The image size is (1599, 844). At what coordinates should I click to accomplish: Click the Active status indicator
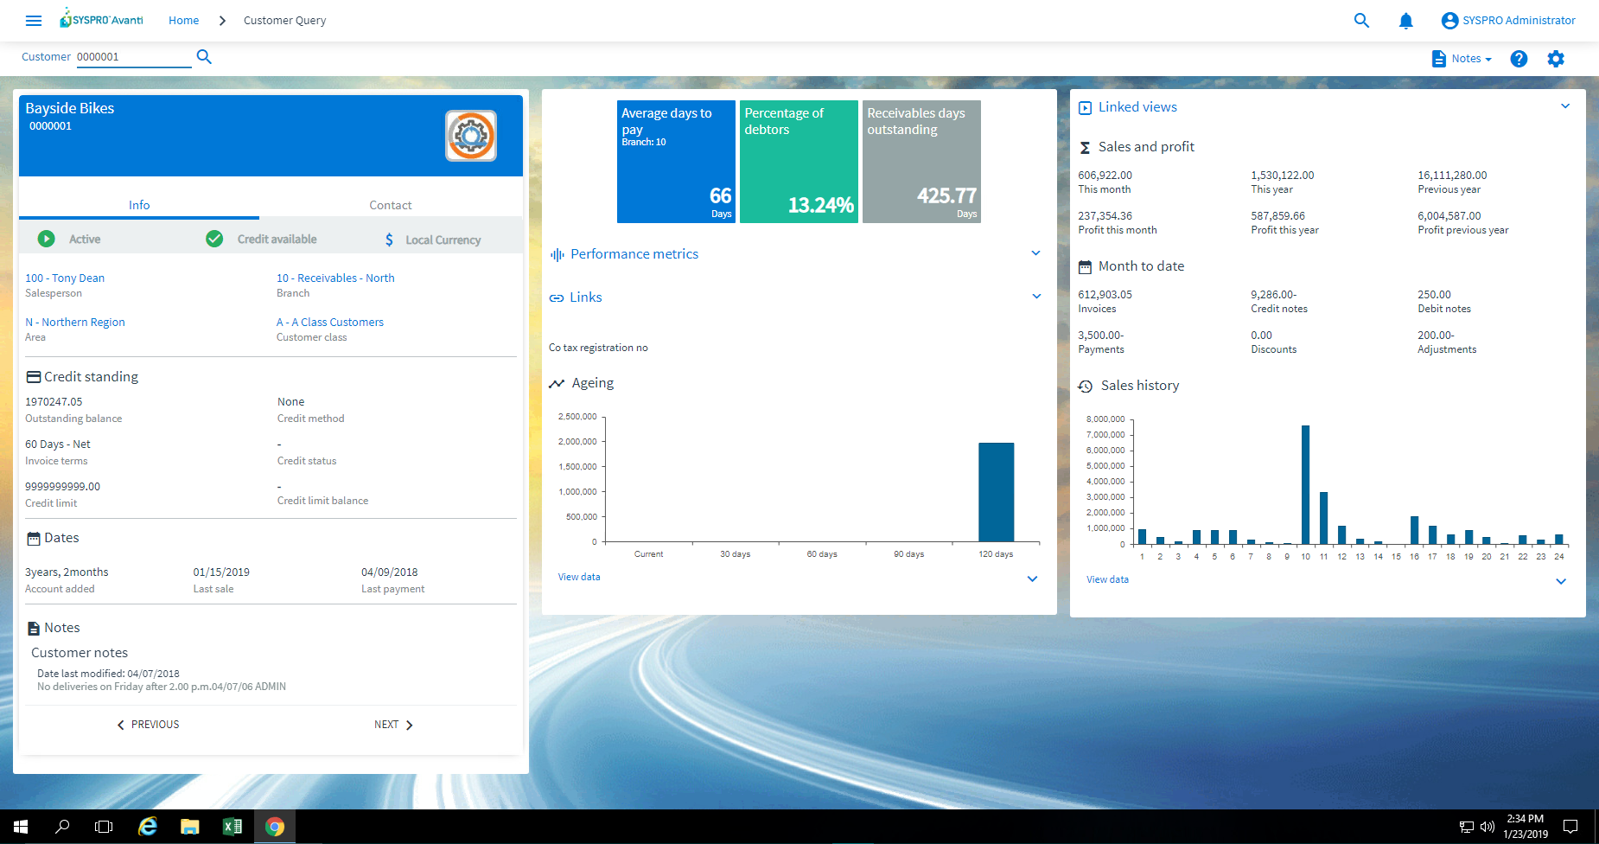[x=47, y=239]
